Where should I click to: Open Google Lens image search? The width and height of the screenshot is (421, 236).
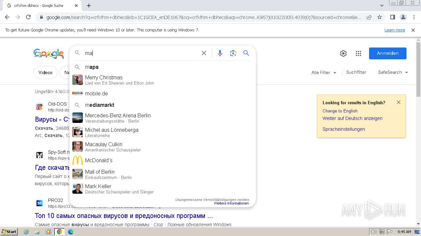coord(233,53)
